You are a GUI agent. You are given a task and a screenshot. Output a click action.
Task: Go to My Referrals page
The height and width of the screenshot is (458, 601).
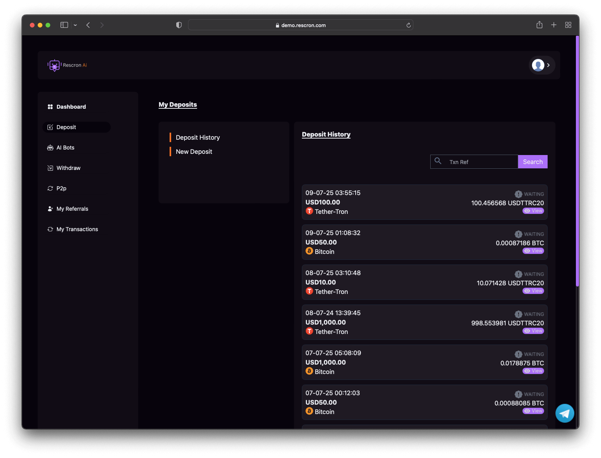[72, 209]
